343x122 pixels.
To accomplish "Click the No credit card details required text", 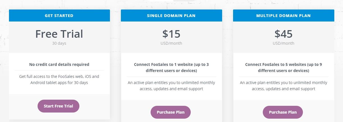I will pyautogui.click(x=59, y=64).
